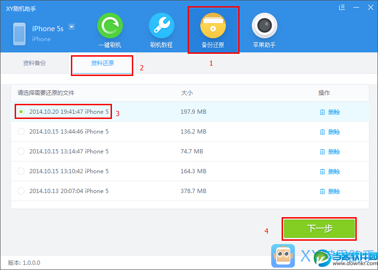Image resolution: width=378 pixels, height=270 pixels.
Task: Select radio for 2014.10.15 13:10:42 backup
Action: click(x=21, y=171)
